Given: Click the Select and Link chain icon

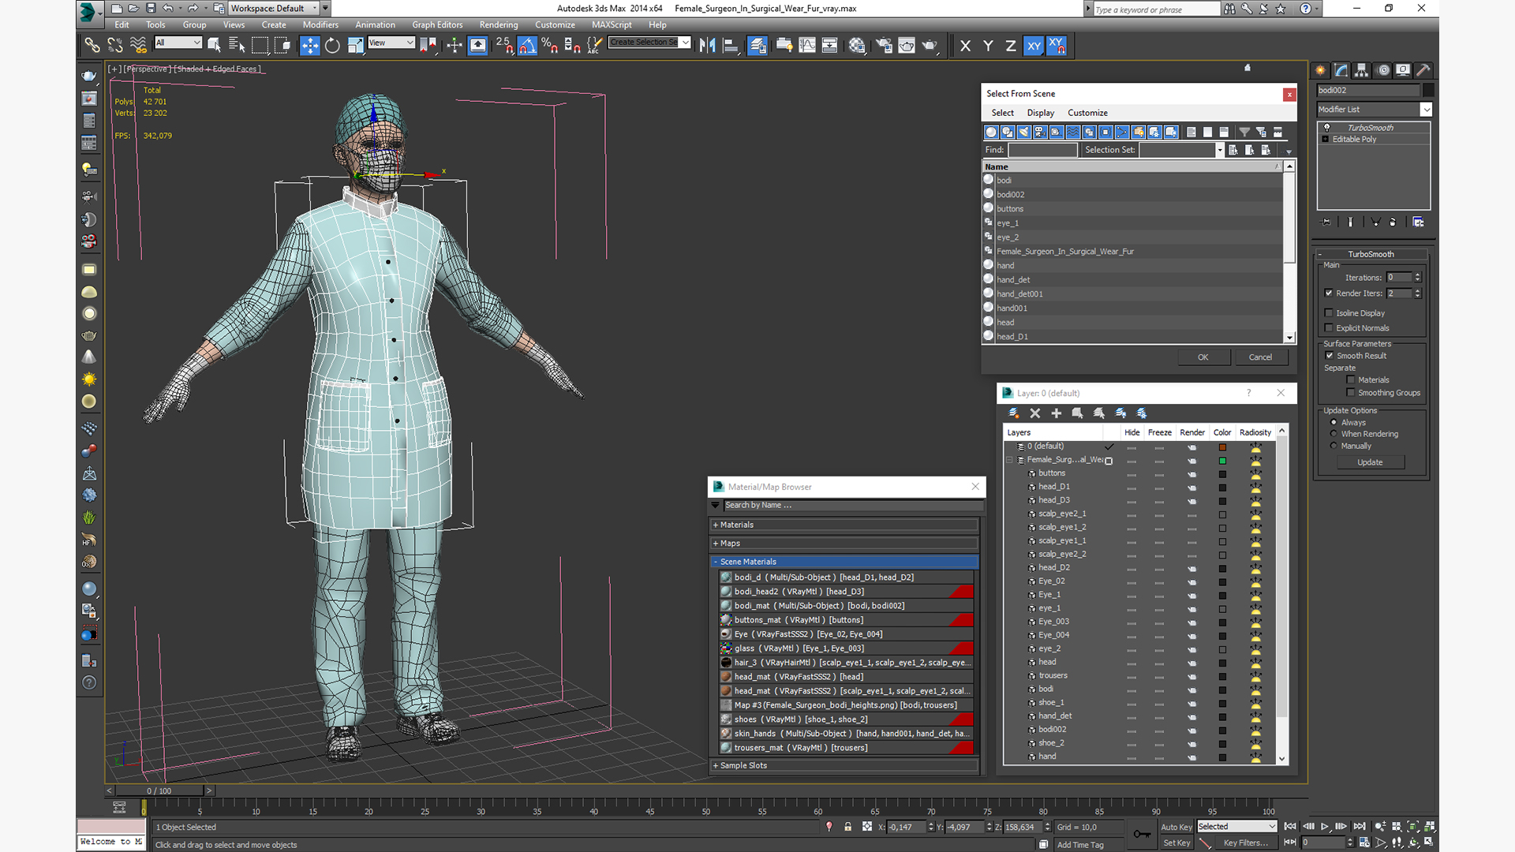Looking at the screenshot, I should [x=92, y=46].
